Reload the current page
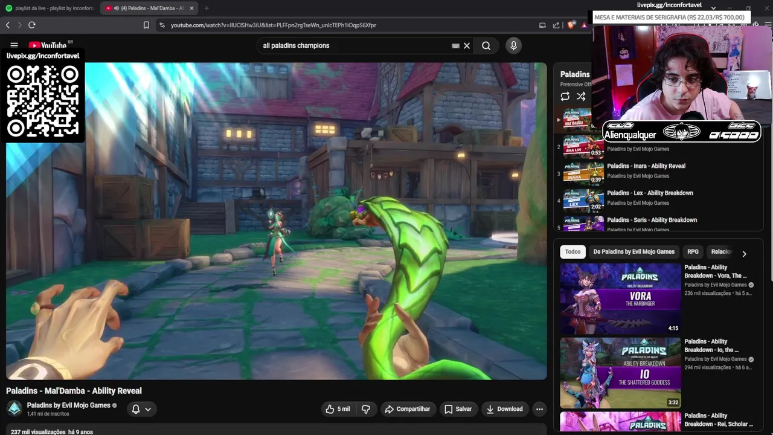The width and height of the screenshot is (773, 435). tap(32, 25)
